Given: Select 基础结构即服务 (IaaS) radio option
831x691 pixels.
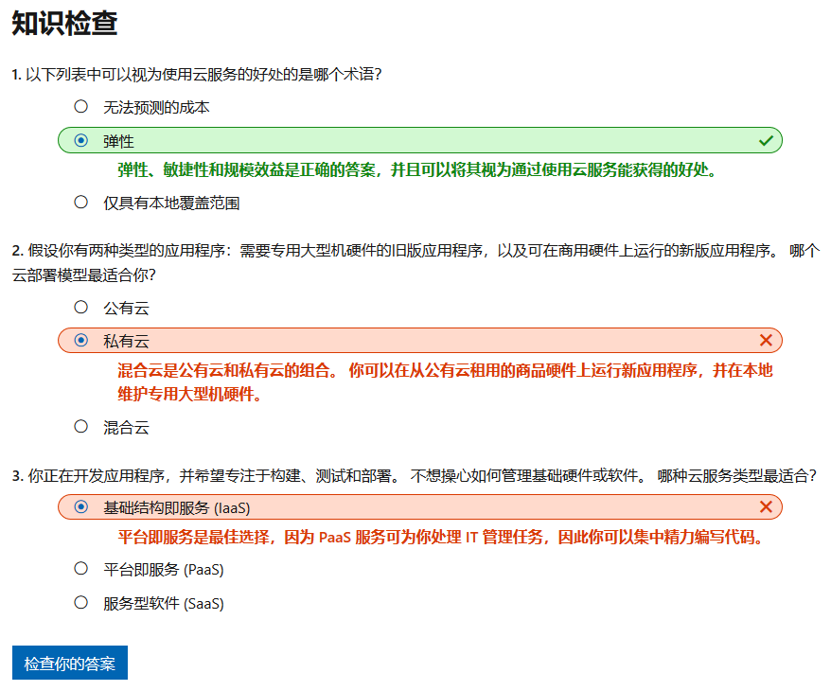Looking at the screenshot, I should pos(81,507).
